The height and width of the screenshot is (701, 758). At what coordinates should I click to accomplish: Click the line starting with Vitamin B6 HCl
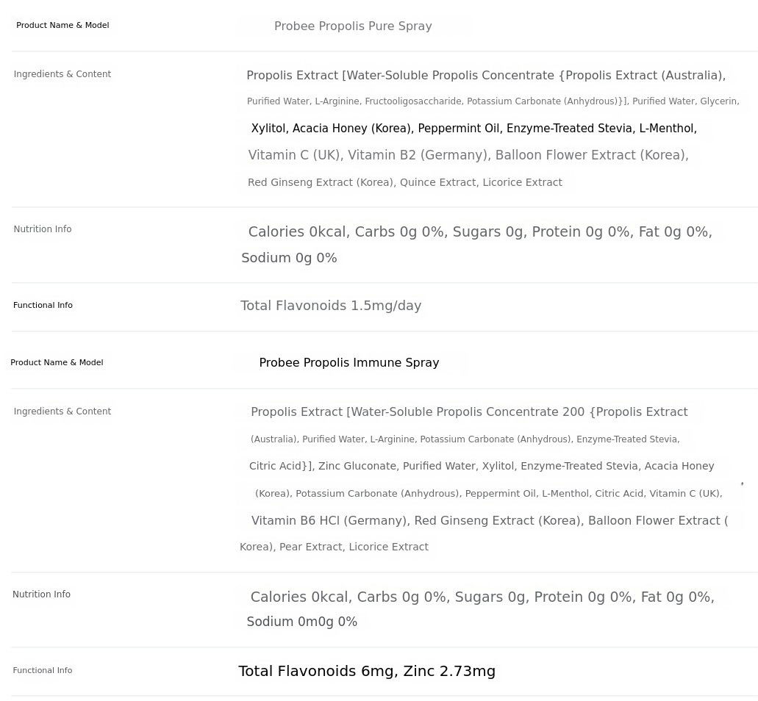(x=489, y=521)
